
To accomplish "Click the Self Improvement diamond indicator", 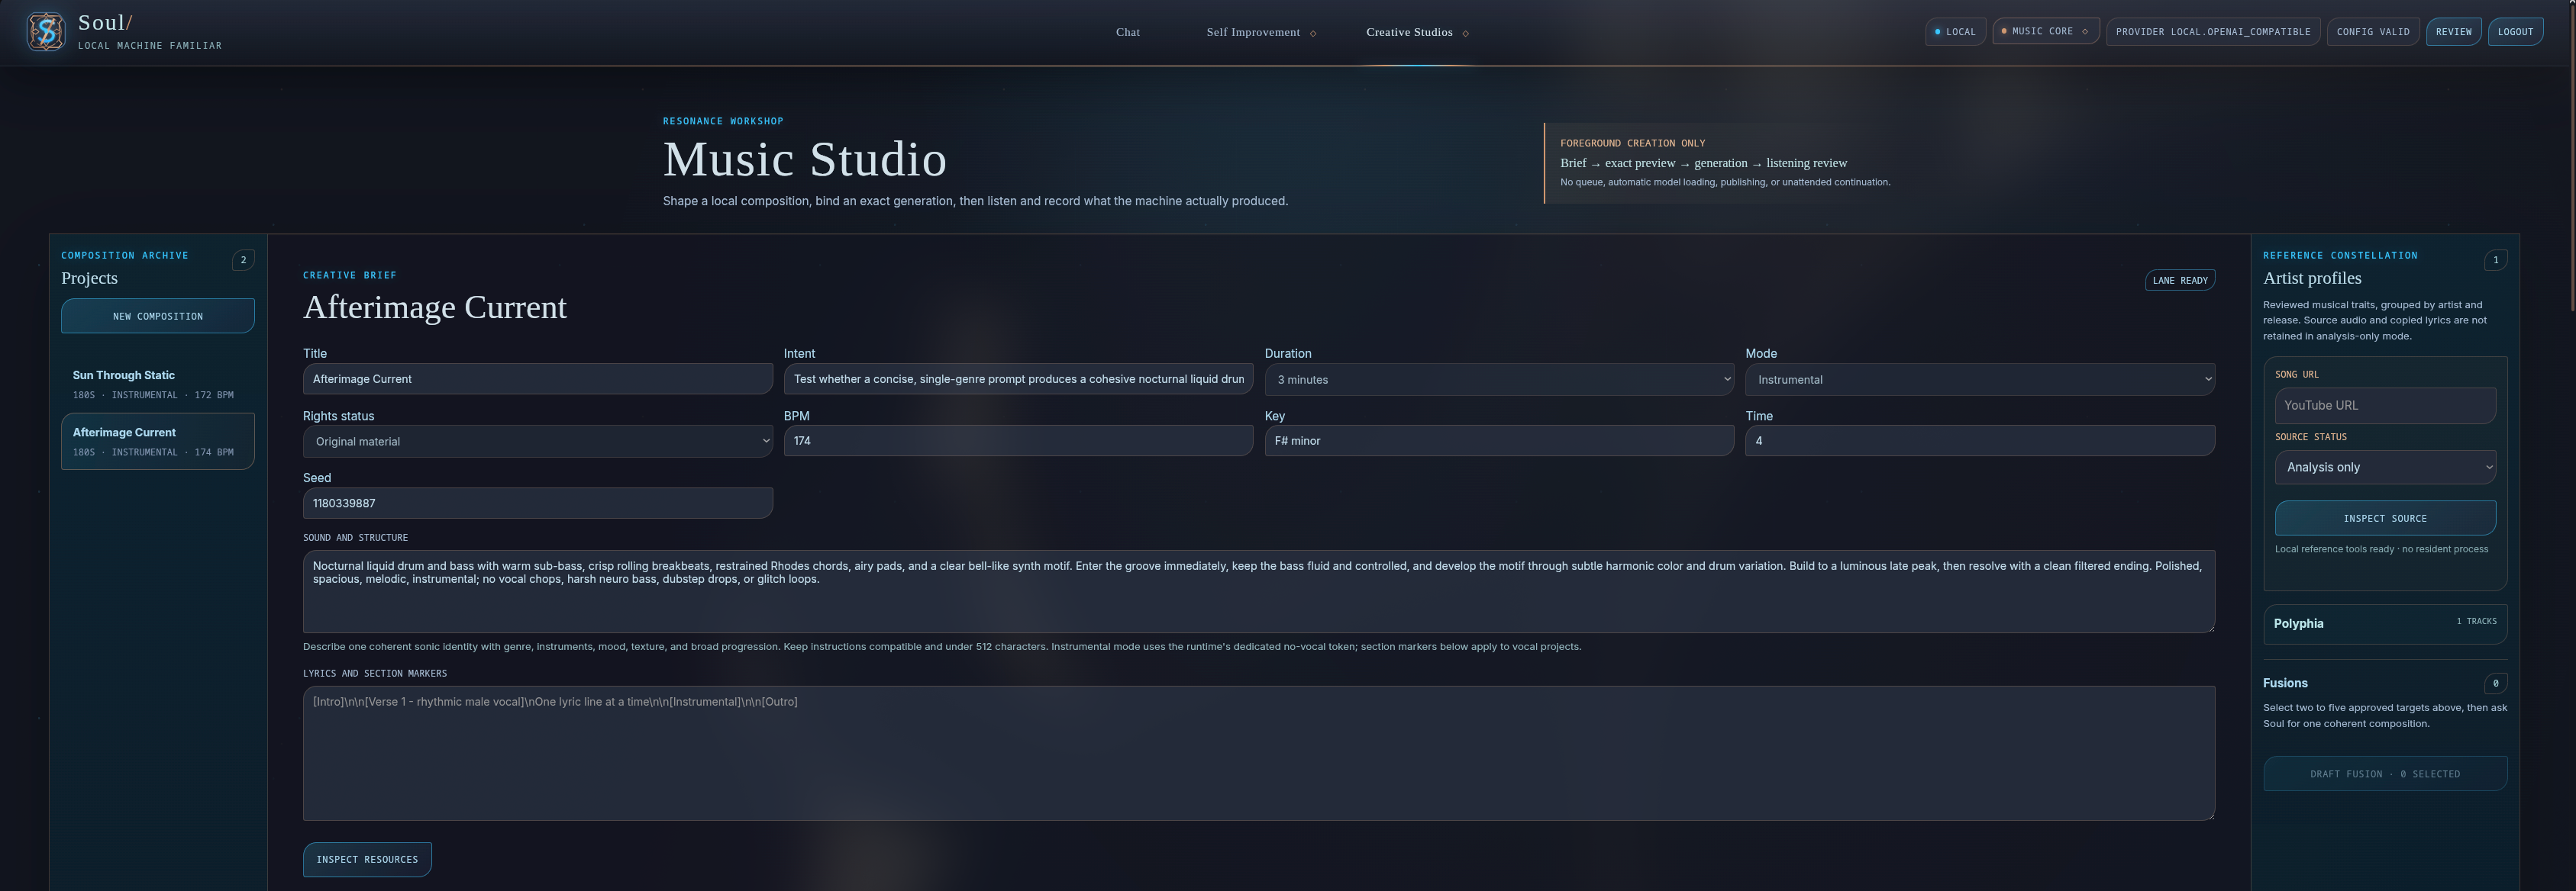I will pyautogui.click(x=1313, y=33).
